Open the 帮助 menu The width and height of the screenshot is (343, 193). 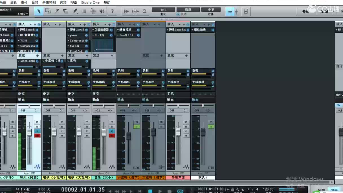(x=107, y=3)
